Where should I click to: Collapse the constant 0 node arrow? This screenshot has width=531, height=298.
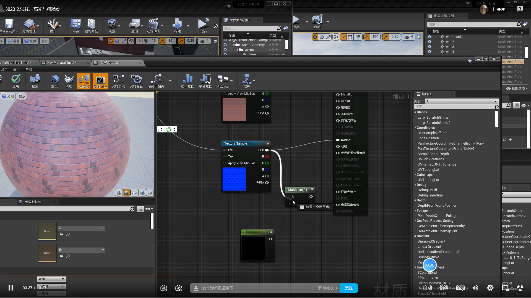(271, 232)
